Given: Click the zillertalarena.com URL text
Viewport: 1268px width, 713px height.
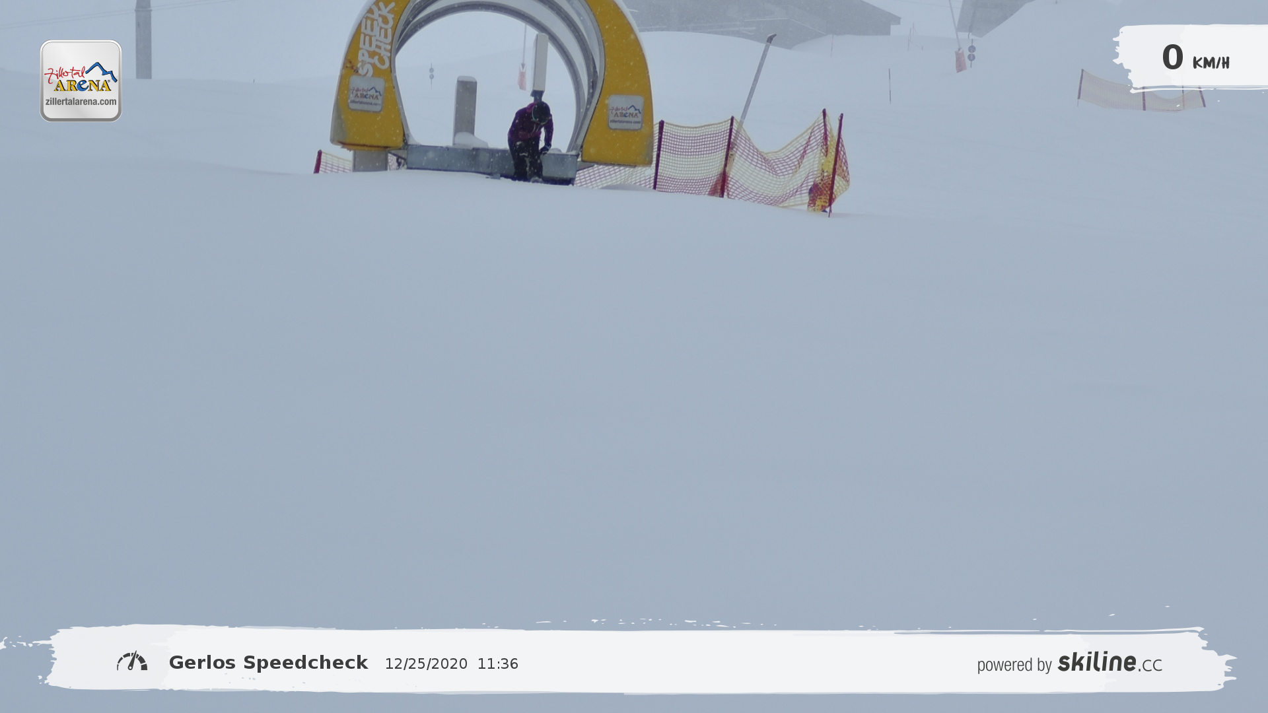Looking at the screenshot, I should click(81, 102).
